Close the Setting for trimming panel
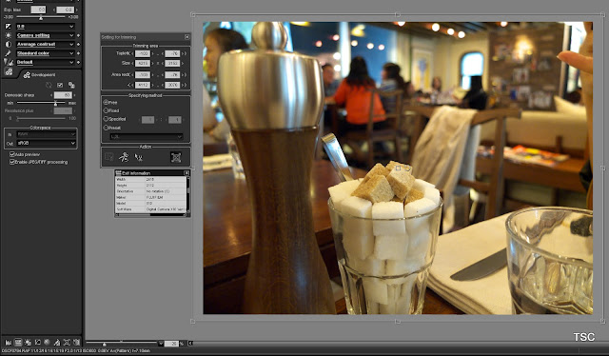This screenshot has width=609, height=356. coord(187,37)
